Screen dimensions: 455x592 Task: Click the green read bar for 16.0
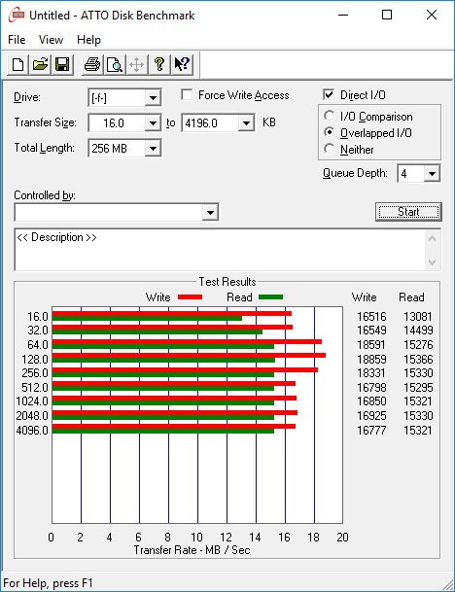click(147, 318)
